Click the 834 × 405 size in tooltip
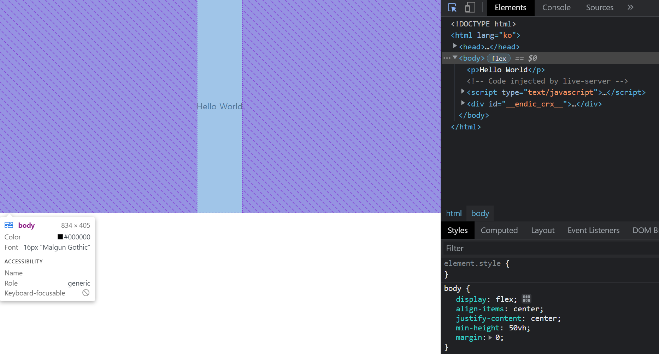The image size is (659, 354). (x=76, y=225)
